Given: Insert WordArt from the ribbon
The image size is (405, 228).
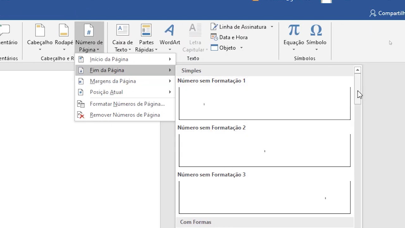Looking at the screenshot, I should click(170, 31).
